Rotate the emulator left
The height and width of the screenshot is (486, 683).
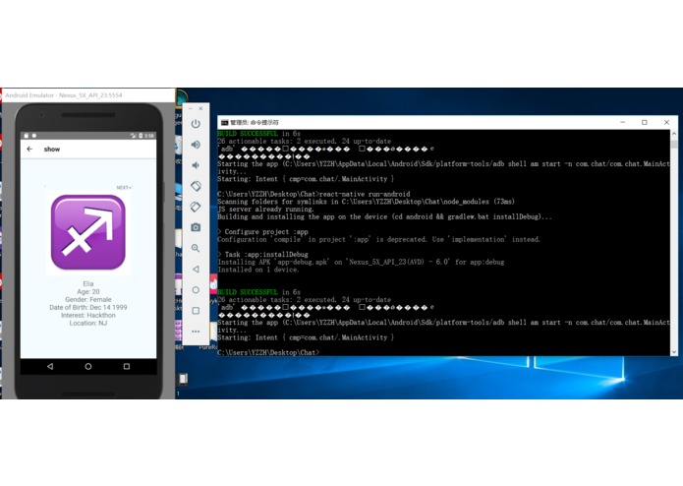(x=196, y=186)
